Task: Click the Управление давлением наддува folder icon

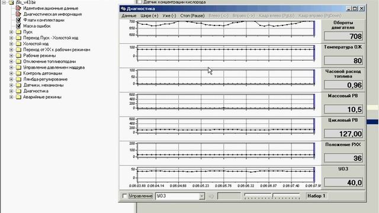Action: point(18,67)
